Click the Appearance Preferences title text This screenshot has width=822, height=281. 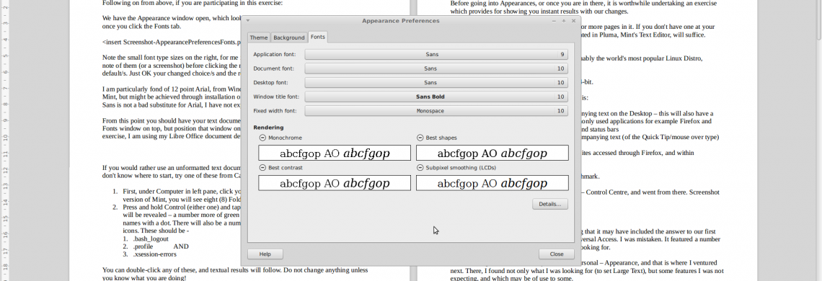point(400,21)
